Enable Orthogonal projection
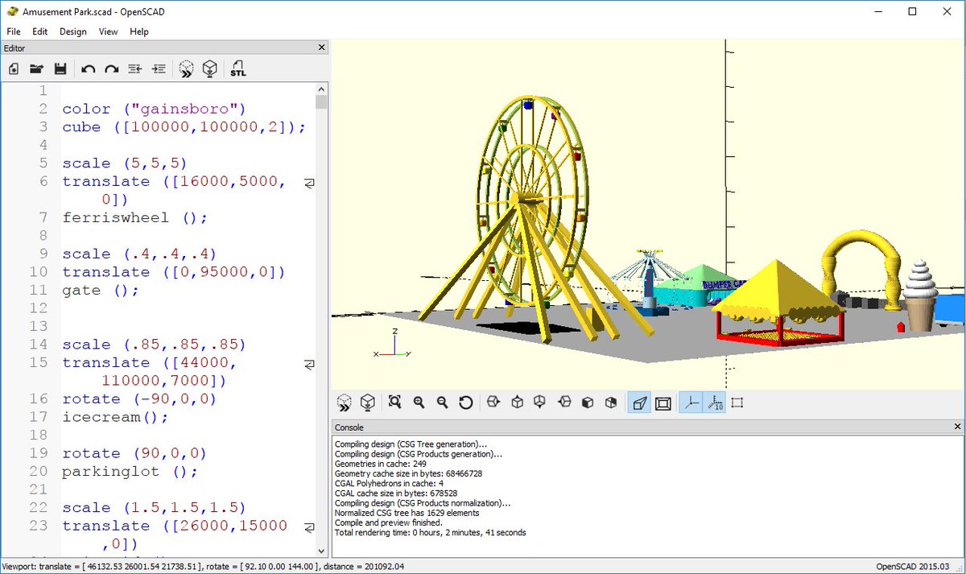 coord(663,402)
